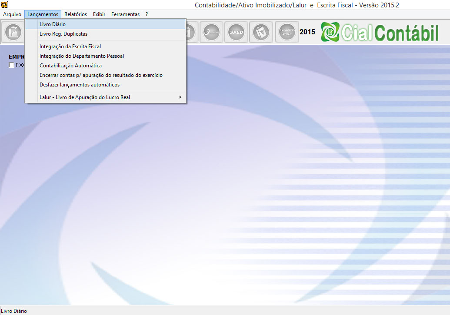Viewport: 450px width, 315px height.
Task: Select Encerrar contas p/ apuração do resultado
Action: (101, 75)
